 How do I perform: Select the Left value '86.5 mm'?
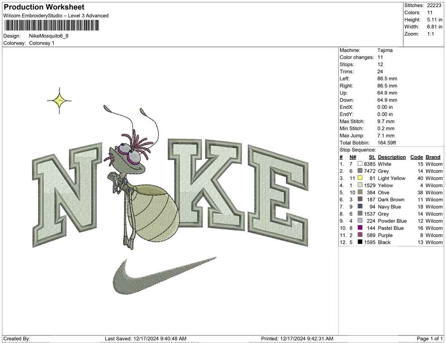387,78
